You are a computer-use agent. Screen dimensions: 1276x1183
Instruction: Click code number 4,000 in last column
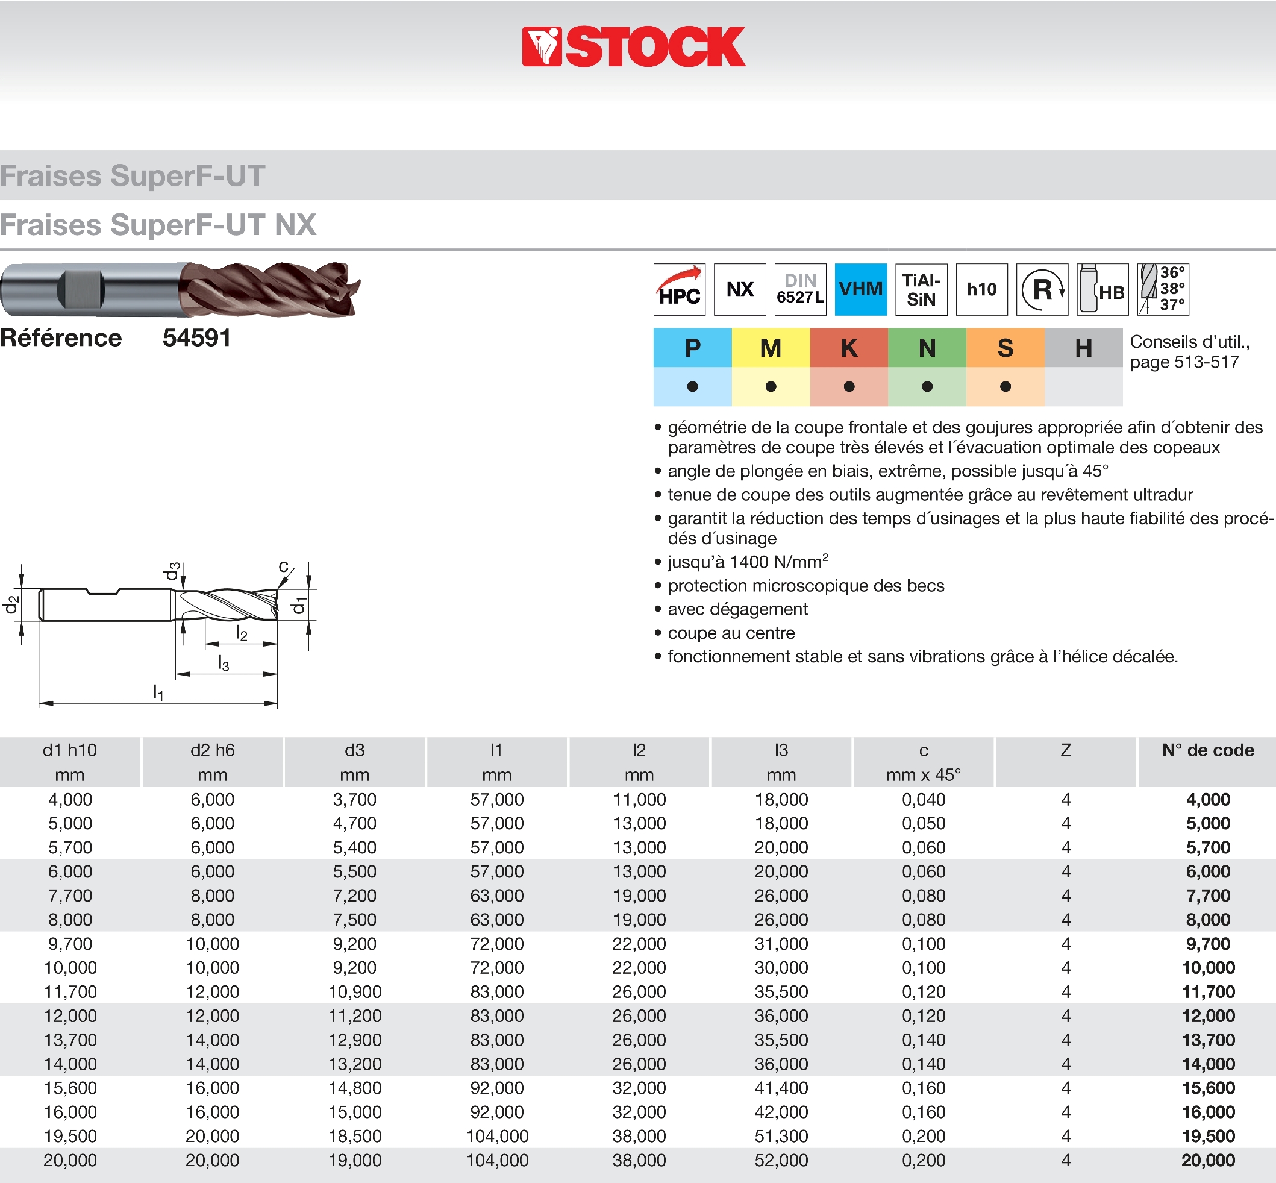pos(1207,800)
